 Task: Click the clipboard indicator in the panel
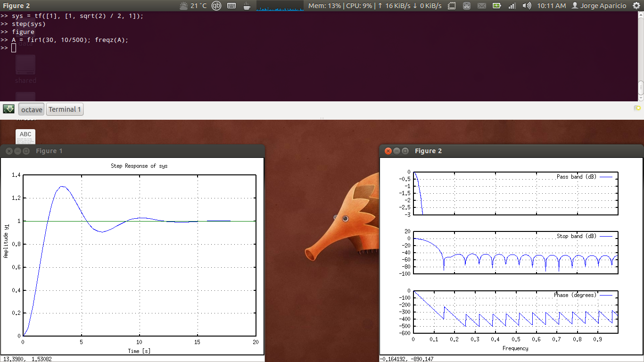click(x=451, y=6)
